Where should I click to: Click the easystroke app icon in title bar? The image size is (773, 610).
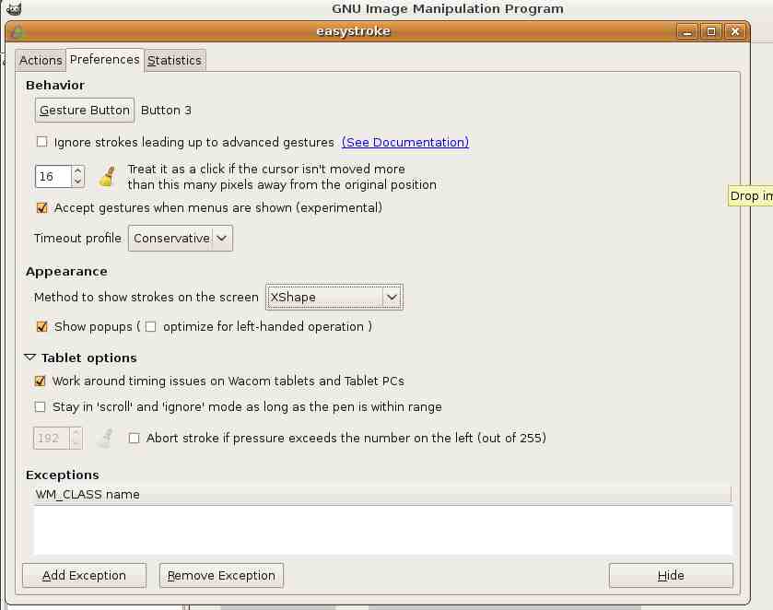point(18,31)
